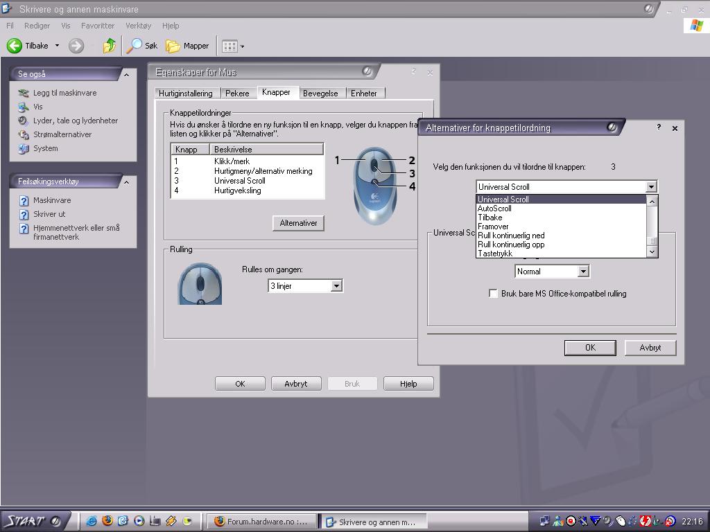
Task: Open the Firefox icon in Quick Launch
Action: click(x=107, y=521)
